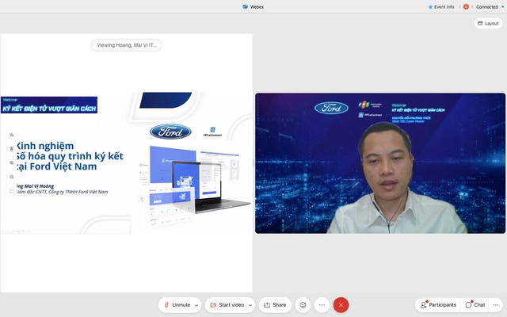Start the video camera
The height and width of the screenshot is (317, 507).
(227, 304)
